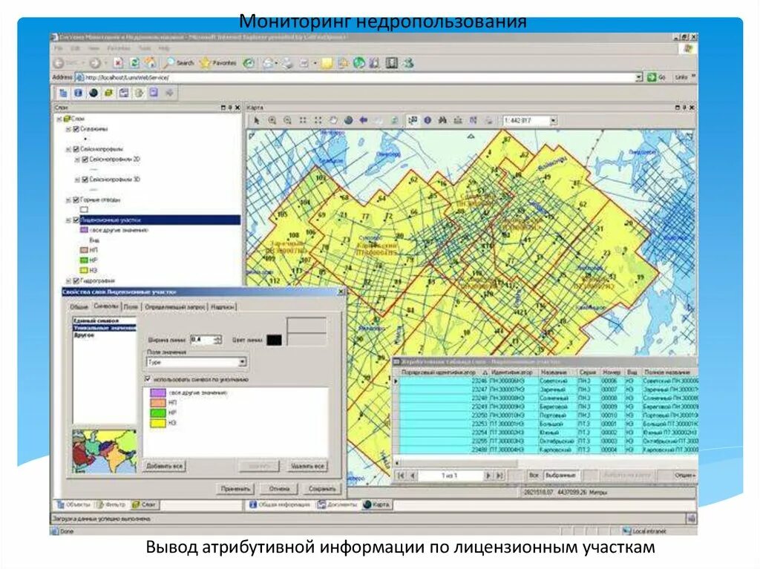This screenshot has height=569, width=760.
Task: Click the Сохранить button
Action: (x=322, y=489)
